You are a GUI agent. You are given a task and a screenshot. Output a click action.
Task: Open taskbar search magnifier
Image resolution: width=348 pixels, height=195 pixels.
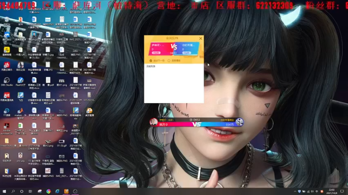click(13, 192)
